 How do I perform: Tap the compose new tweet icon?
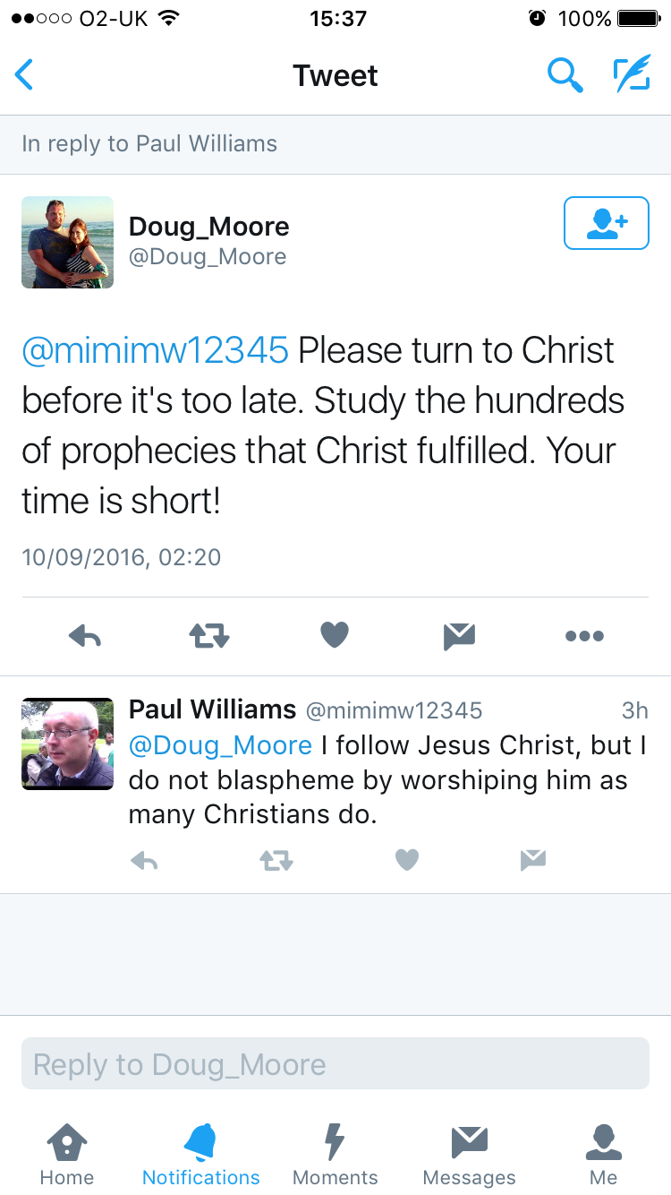click(x=632, y=75)
